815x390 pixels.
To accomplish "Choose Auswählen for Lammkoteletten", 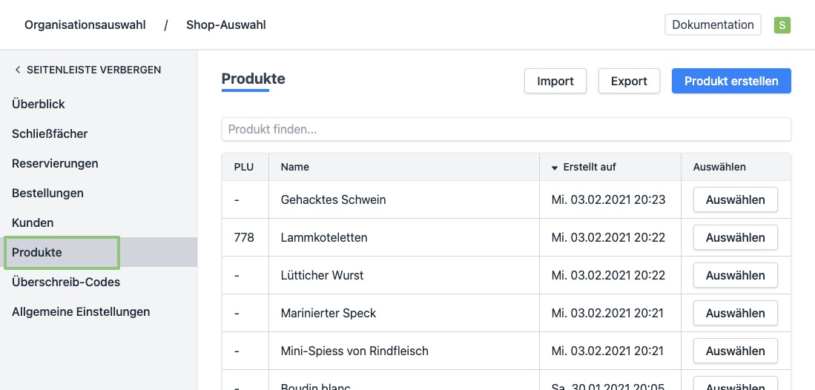I will [735, 238].
